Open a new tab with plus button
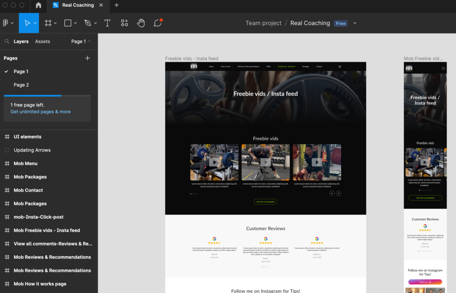This screenshot has height=293, width=456. pos(117,5)
